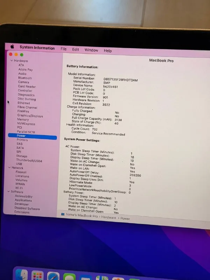Select WWAN under Network
Image resolution: width=210 pixels, height=280 pixels.
point(20,184)
